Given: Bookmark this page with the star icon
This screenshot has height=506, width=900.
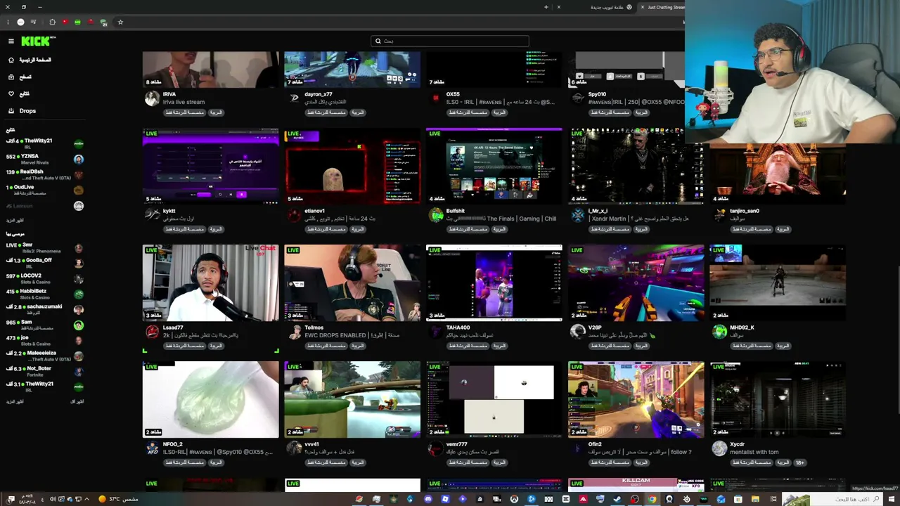Looking at the screenshot, I should (x=120, y=22).
